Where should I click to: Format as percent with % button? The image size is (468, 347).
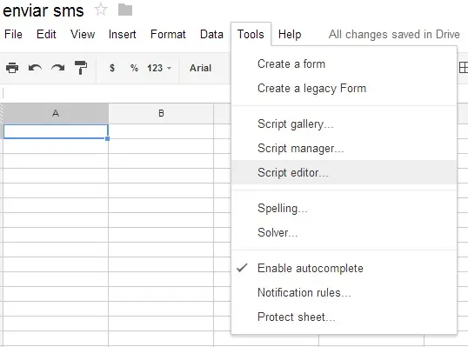point(134,68)
